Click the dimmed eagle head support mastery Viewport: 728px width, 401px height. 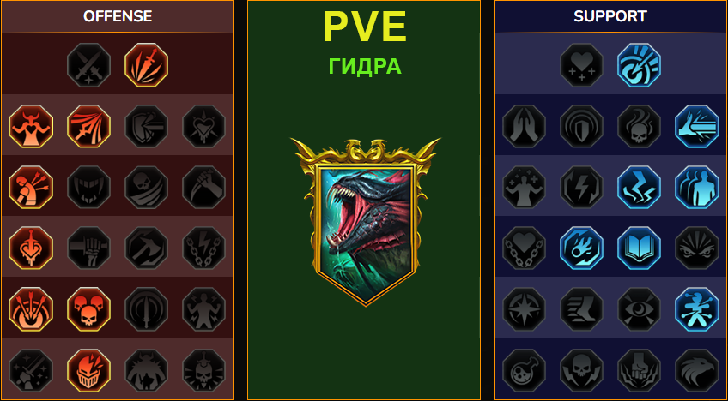(x=697, y=370)
